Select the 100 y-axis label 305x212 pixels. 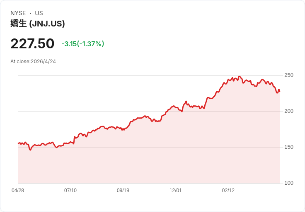point(289,183)
